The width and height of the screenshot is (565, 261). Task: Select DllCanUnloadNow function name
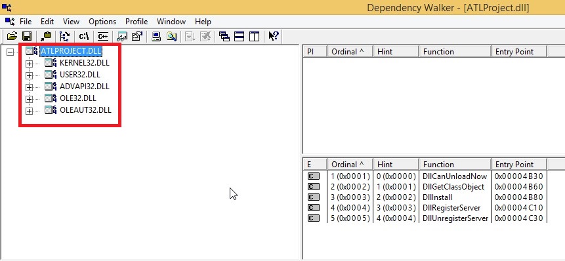point(455,176)
